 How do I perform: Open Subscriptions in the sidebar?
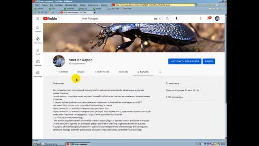pos(38,63)
